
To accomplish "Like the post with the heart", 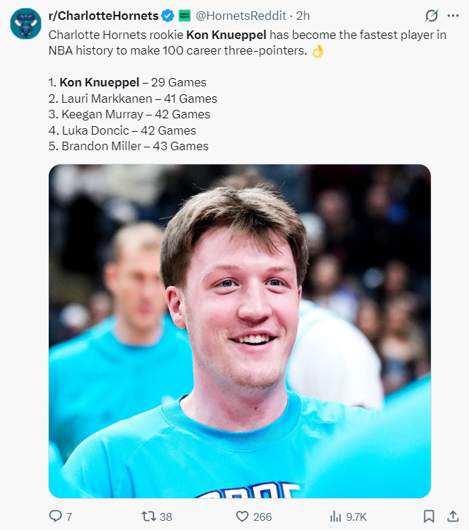I will pos(242,517).
